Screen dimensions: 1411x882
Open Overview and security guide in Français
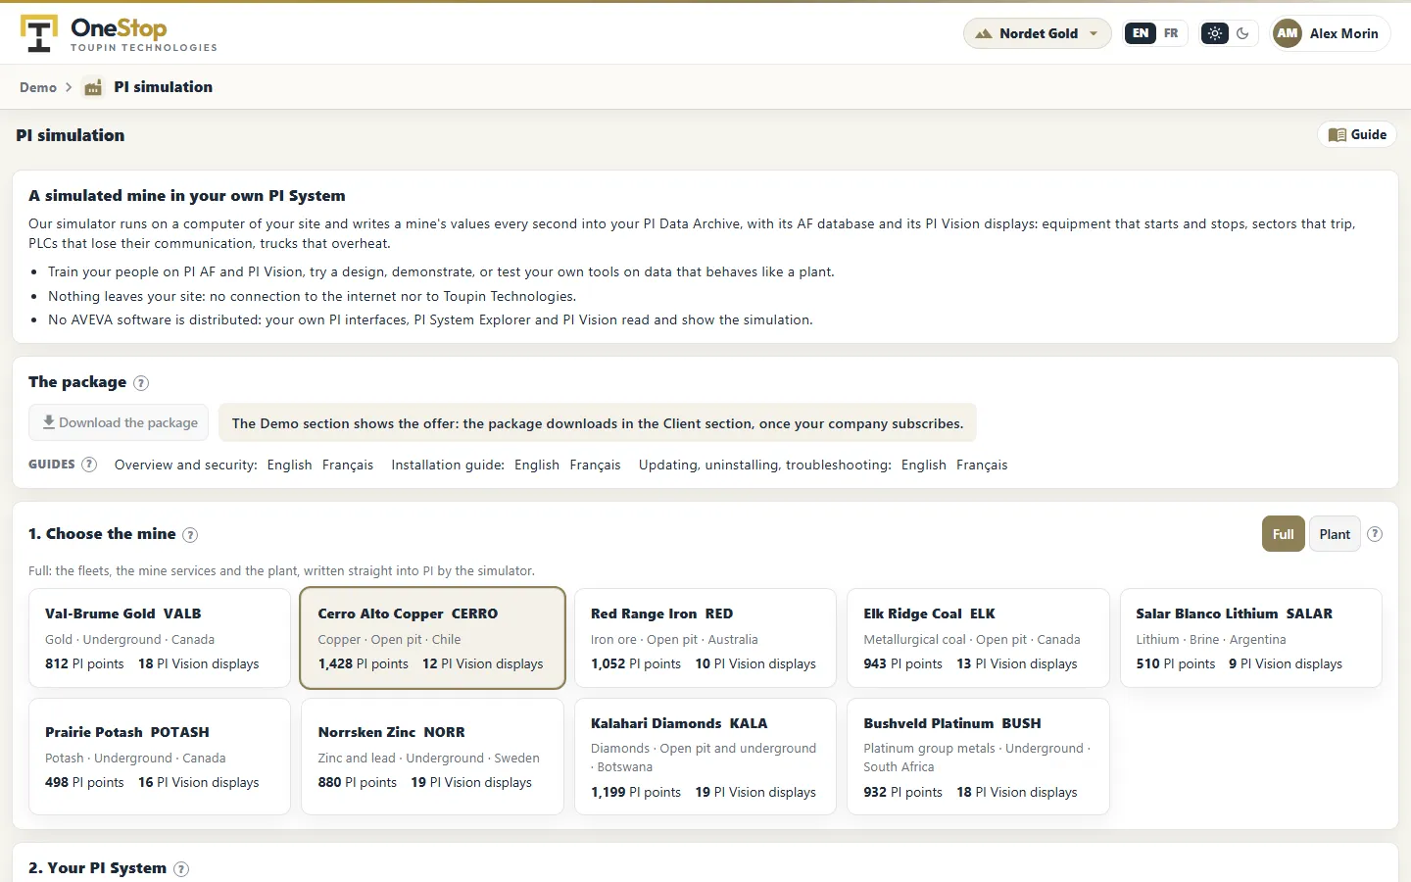pos(348,465)
